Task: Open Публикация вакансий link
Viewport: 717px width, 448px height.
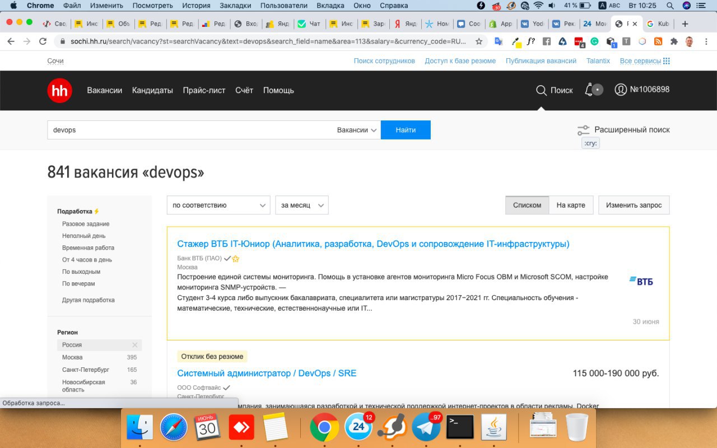Action: click(541, 61)
